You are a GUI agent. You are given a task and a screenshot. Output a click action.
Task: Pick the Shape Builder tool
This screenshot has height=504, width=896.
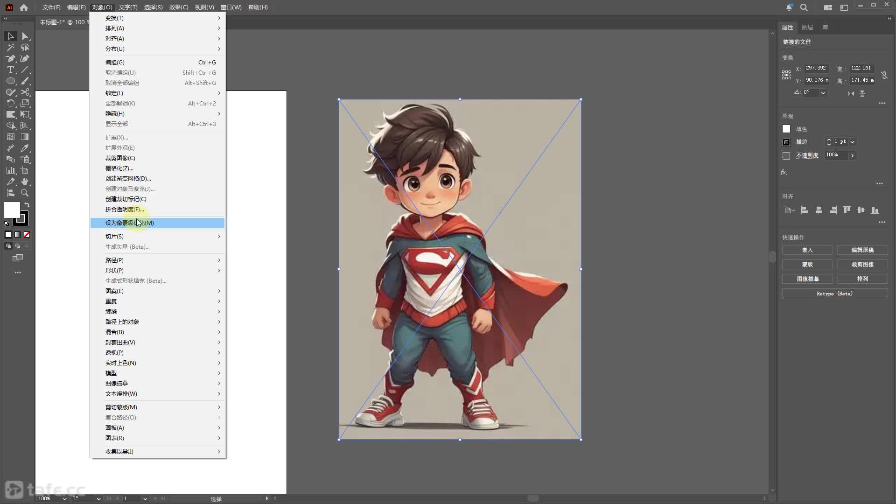pos(11,126)
